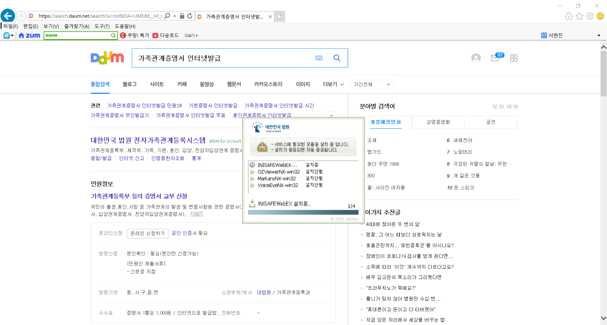Open the virtual keyboard icon in search box

(x=319, y=58)
